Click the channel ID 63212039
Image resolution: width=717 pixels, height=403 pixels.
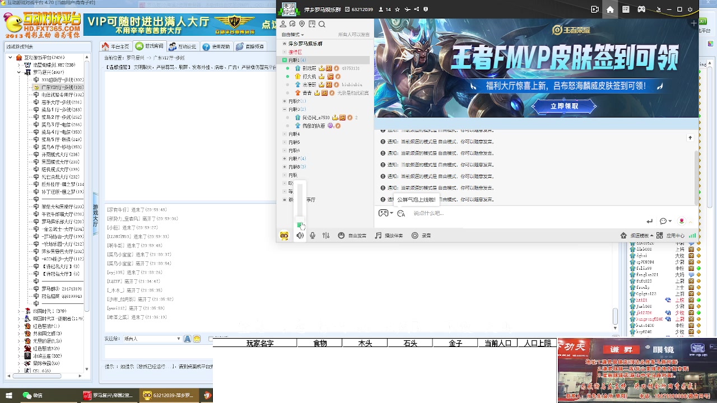coord(362,10)
